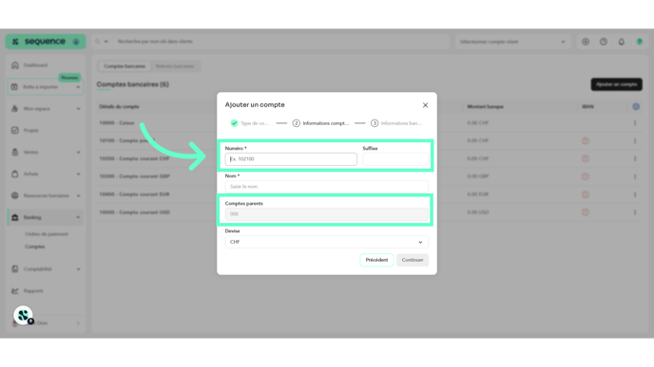Collapse the Banking menu

pos(78,217)
